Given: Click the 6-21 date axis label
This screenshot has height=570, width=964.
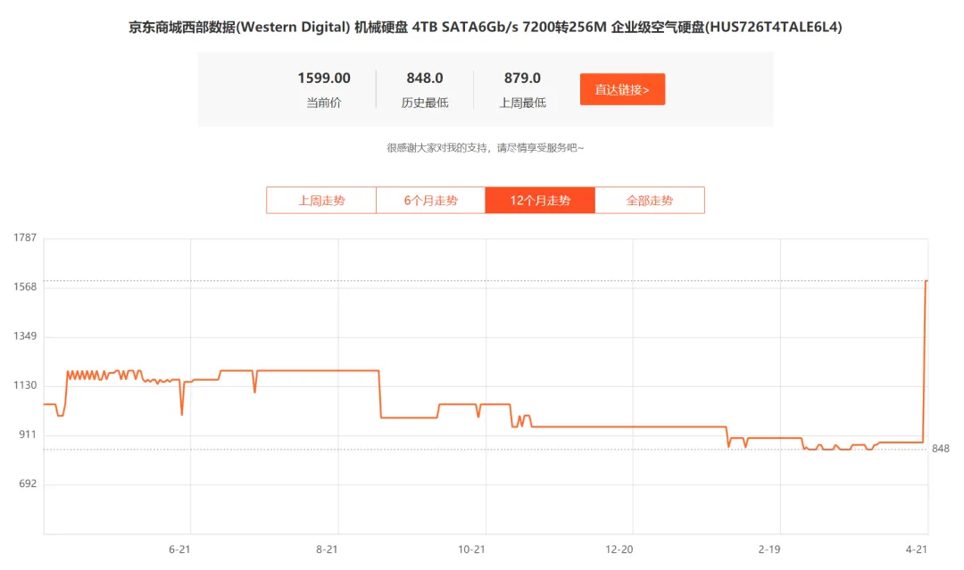Looking at the screenshot, I should [x=180, y=550].
